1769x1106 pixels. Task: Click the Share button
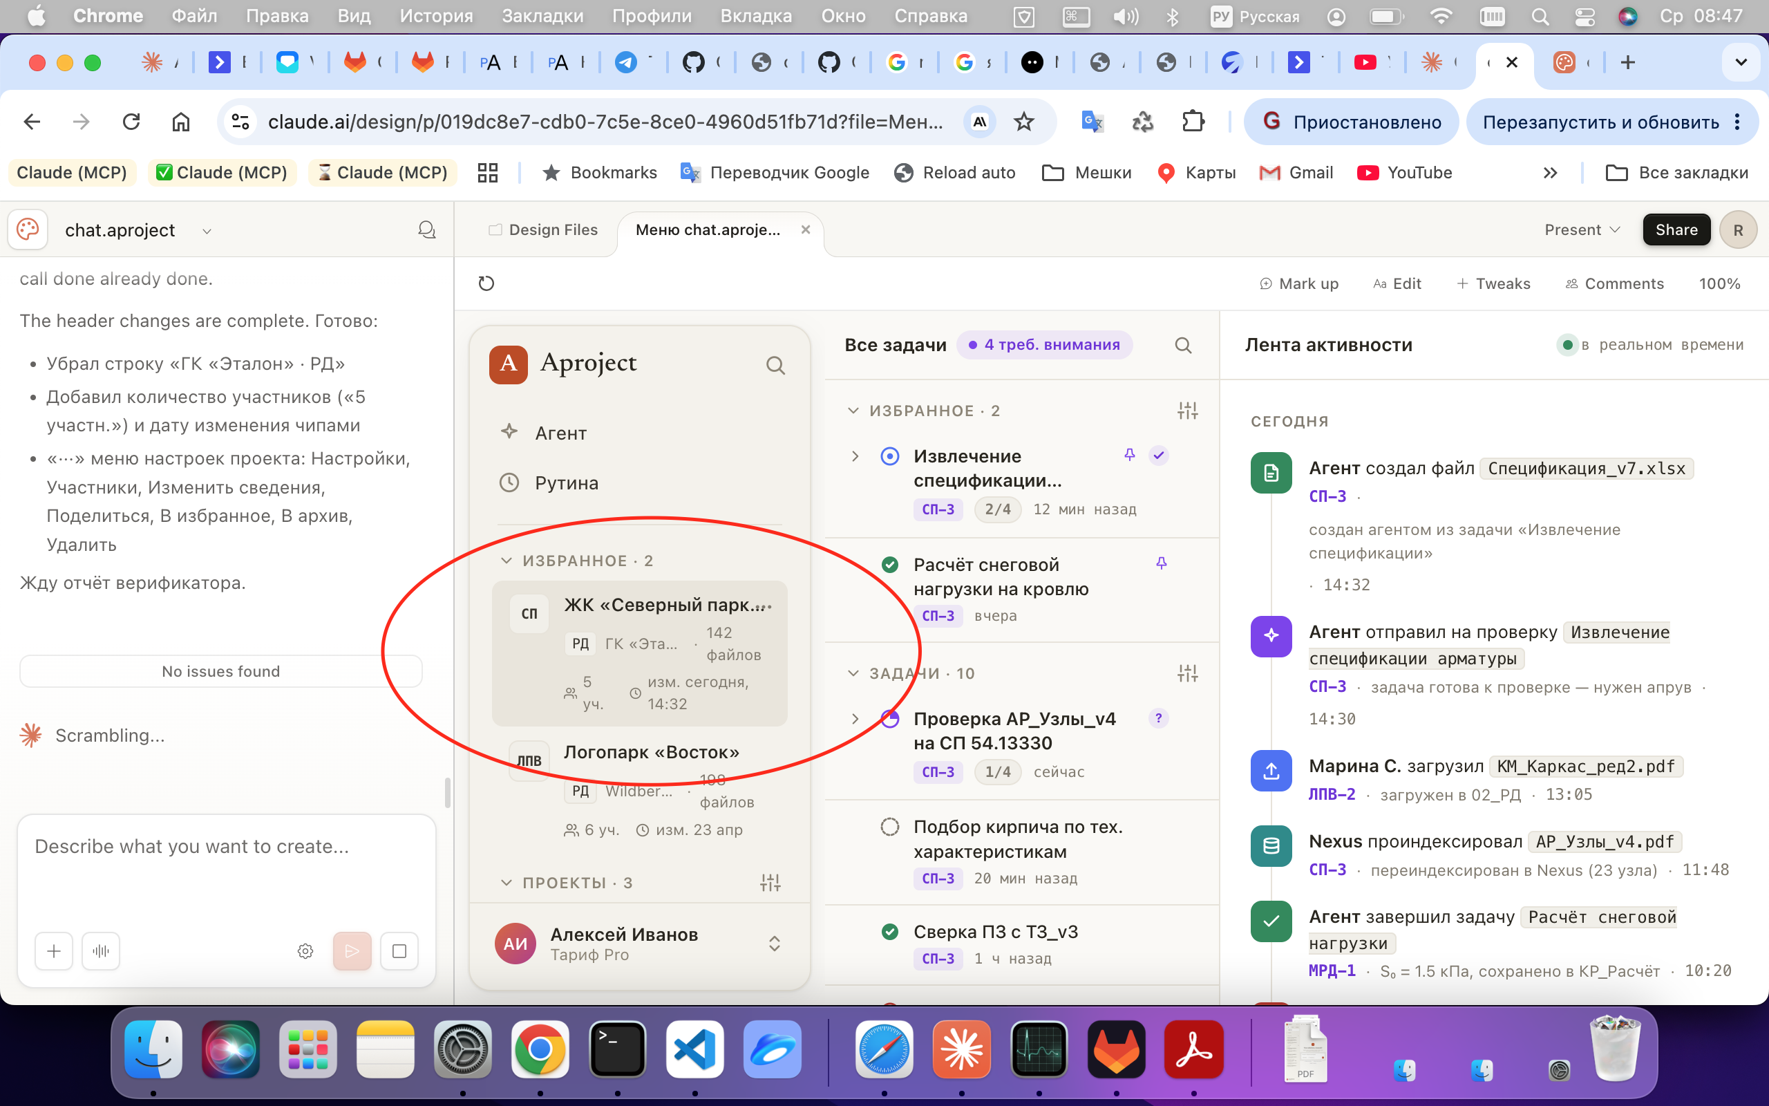(x=1676, y=229)
